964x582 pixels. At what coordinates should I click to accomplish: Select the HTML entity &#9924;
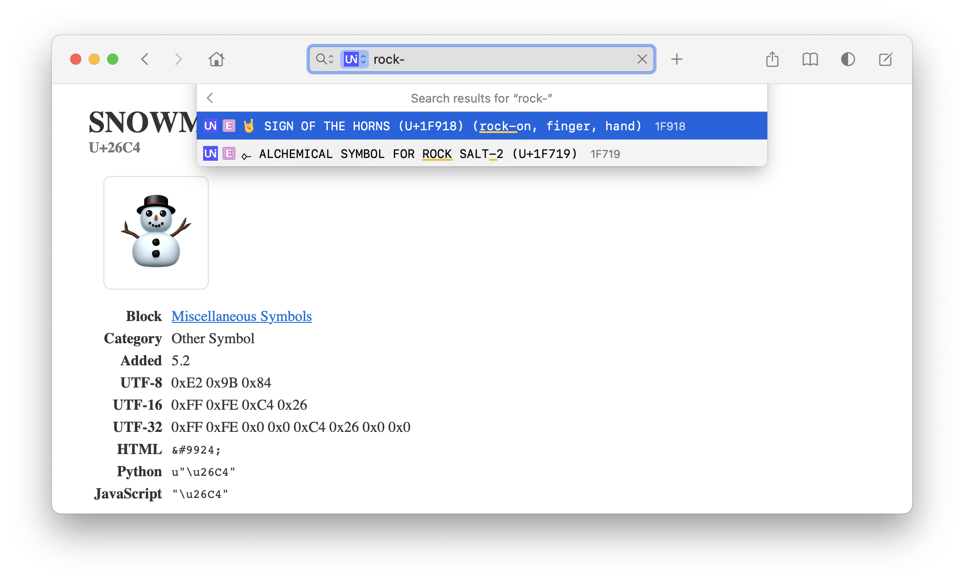click(196, 450)
